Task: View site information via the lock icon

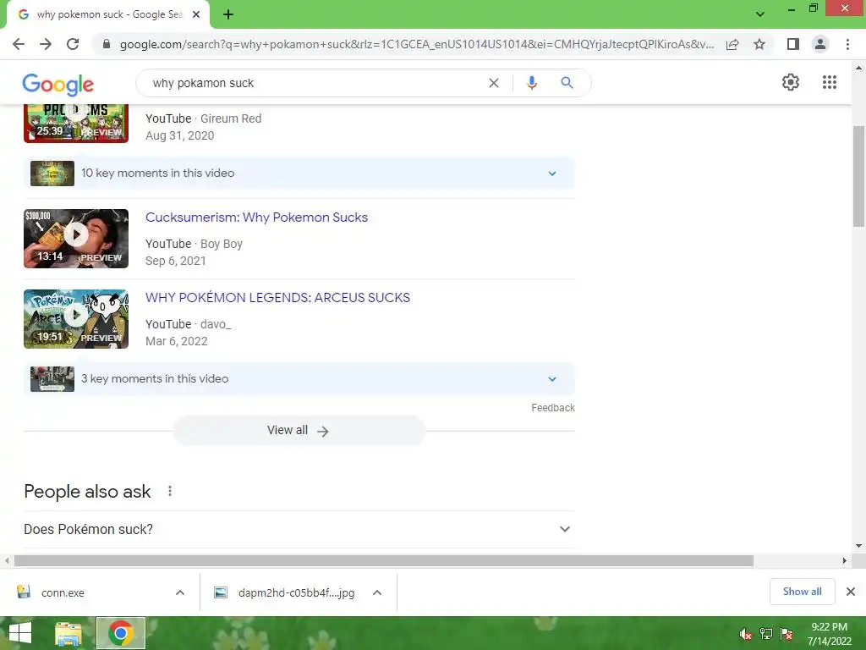Action: pyautogui.click(x=107, y=44)
